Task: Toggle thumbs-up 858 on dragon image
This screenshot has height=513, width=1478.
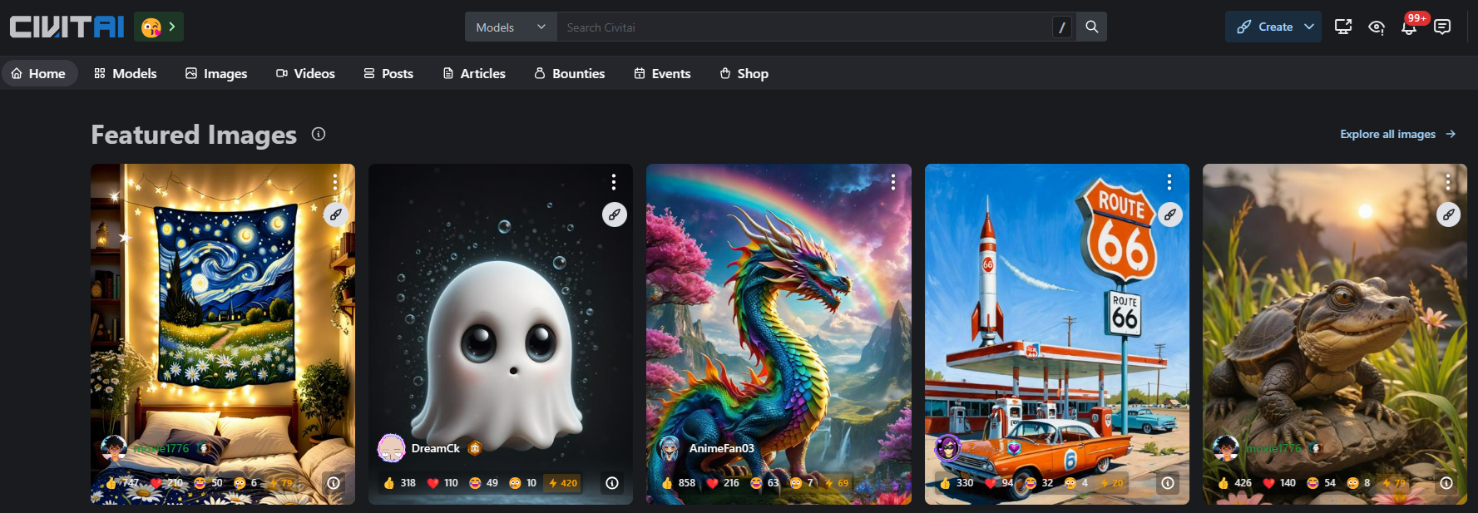Action: click(678, 483)
